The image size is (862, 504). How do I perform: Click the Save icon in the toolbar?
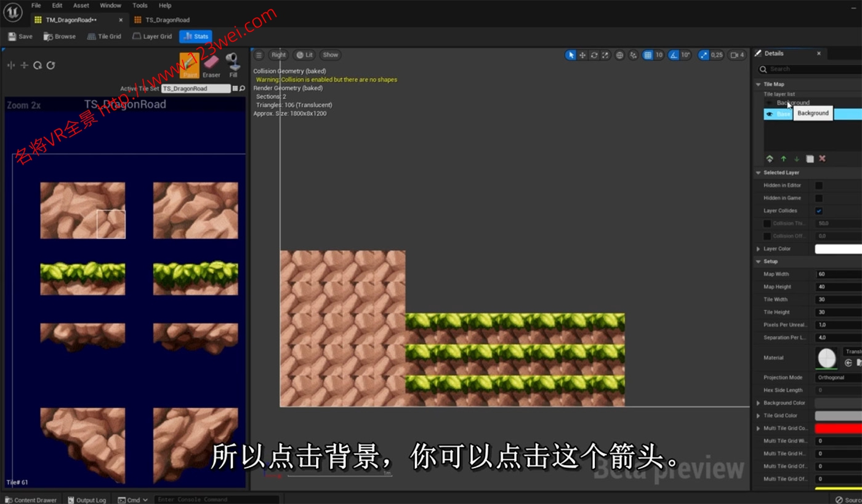tap(19, 36)
